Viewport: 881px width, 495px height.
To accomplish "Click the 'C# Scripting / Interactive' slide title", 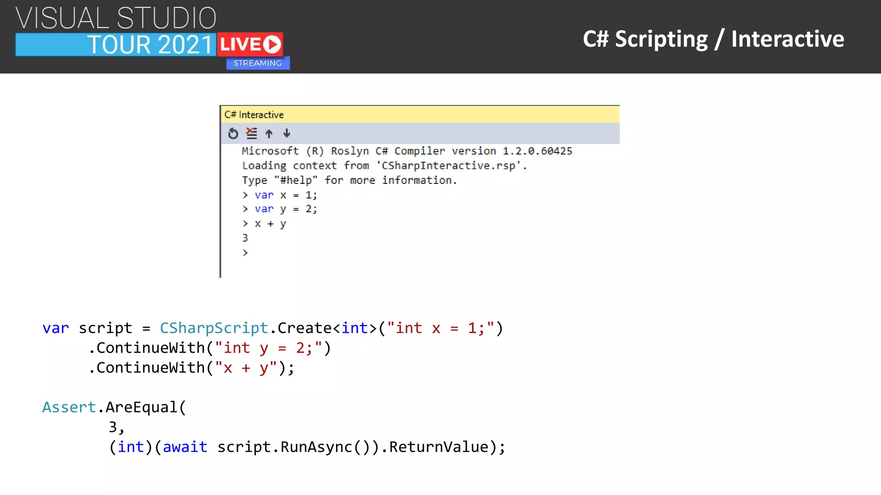I will pyautogui.click(x=713, y=39).
